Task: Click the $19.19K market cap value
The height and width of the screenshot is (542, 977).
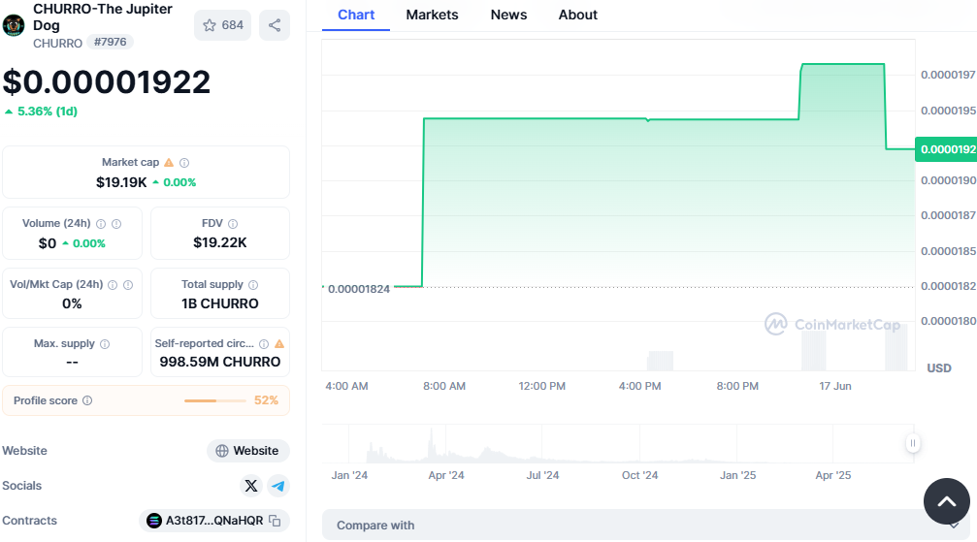Action: 121,182
